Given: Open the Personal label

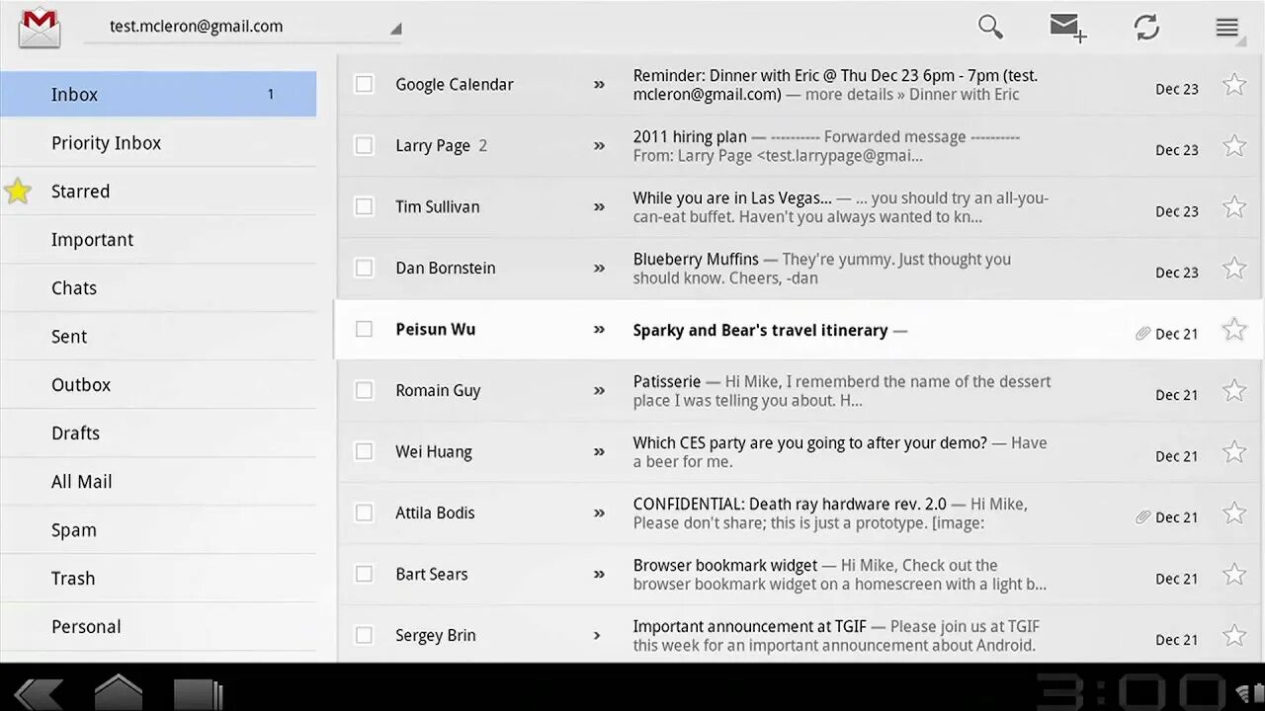Looking at the screenshot, I should 158,627.
